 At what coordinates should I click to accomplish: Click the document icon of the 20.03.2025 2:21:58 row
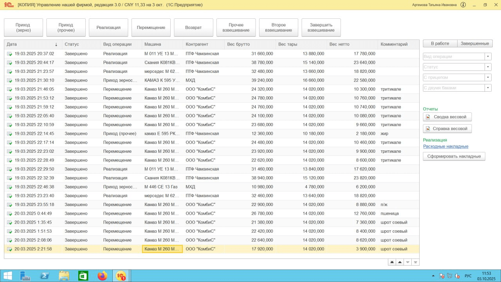point(9,249)
